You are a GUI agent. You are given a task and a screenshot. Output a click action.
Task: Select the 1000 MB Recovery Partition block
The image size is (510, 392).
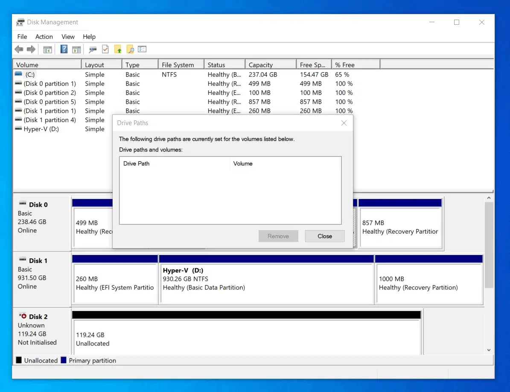coord(429,280)
